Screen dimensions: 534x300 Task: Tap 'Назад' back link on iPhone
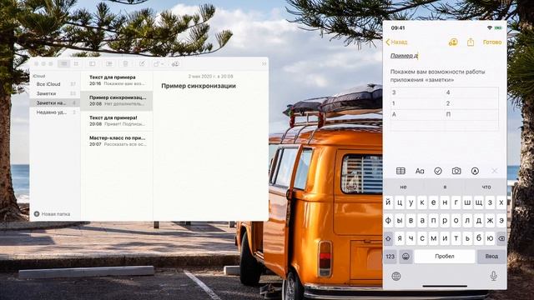(397, 42)
